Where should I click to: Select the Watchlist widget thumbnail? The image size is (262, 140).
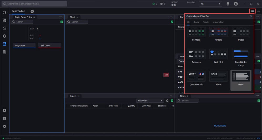coord(218,54)
